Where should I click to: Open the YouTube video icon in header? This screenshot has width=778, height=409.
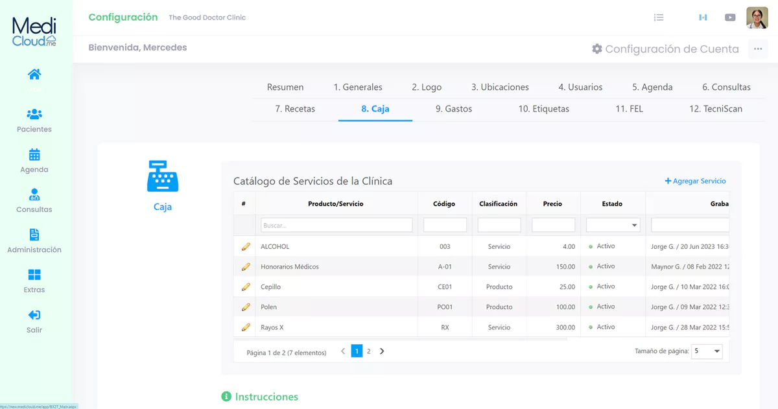(730, 18)
